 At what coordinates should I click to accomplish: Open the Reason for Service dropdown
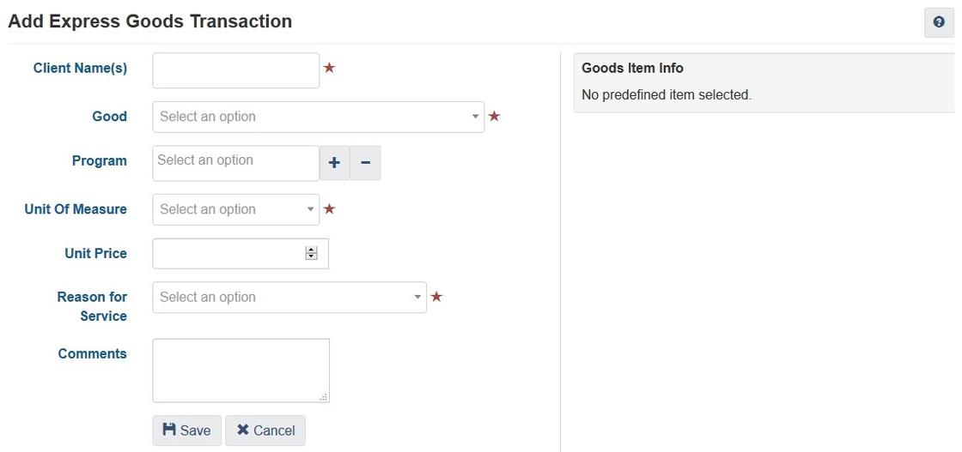(289, 297)
